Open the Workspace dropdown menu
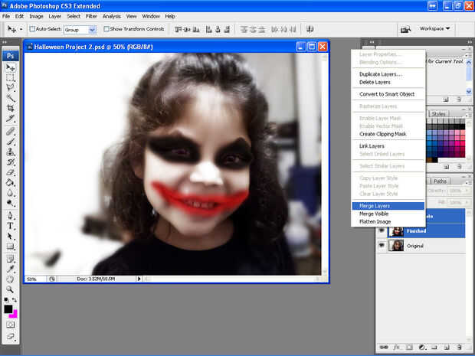The width and height of the screenshot is (475, 356). point(435,28)
